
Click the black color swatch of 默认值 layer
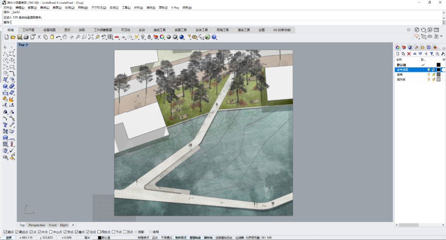438,65
